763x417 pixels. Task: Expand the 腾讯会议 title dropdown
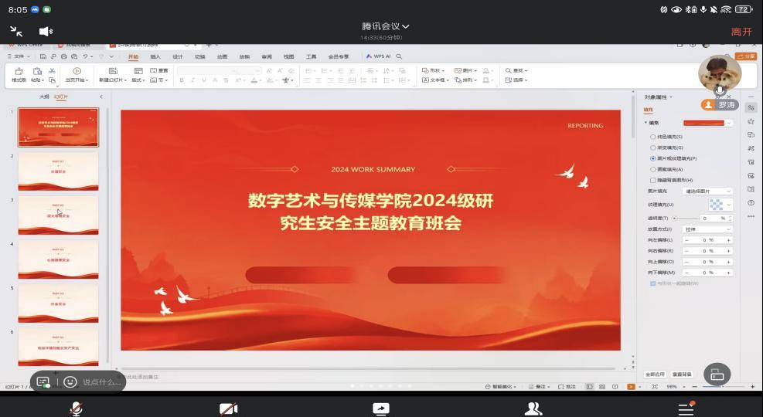(385, 26)
